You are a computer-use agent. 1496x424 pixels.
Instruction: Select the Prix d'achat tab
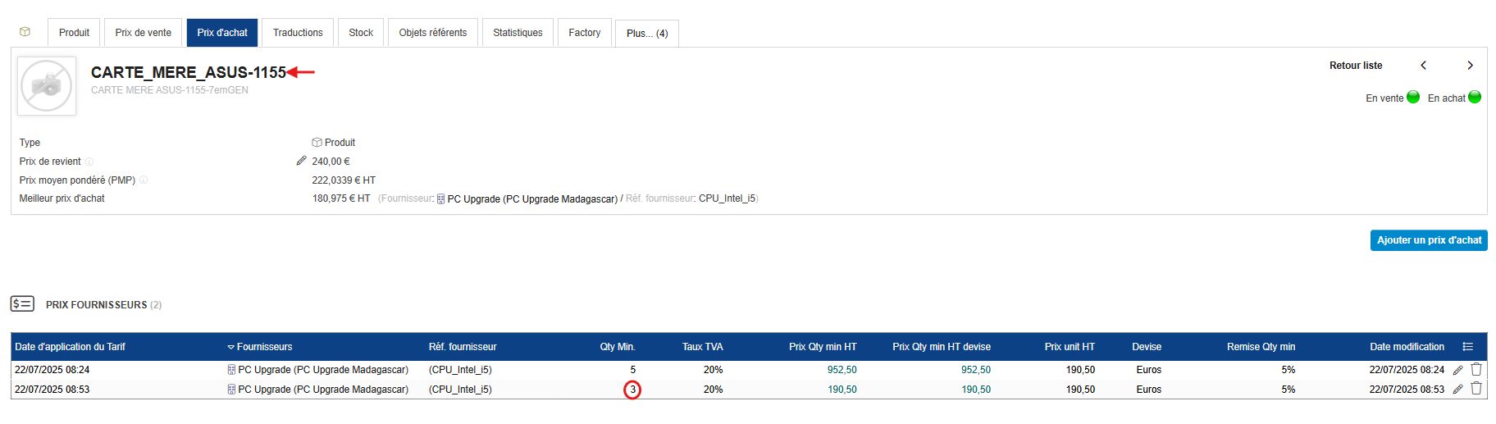click(x=222, y=33)
